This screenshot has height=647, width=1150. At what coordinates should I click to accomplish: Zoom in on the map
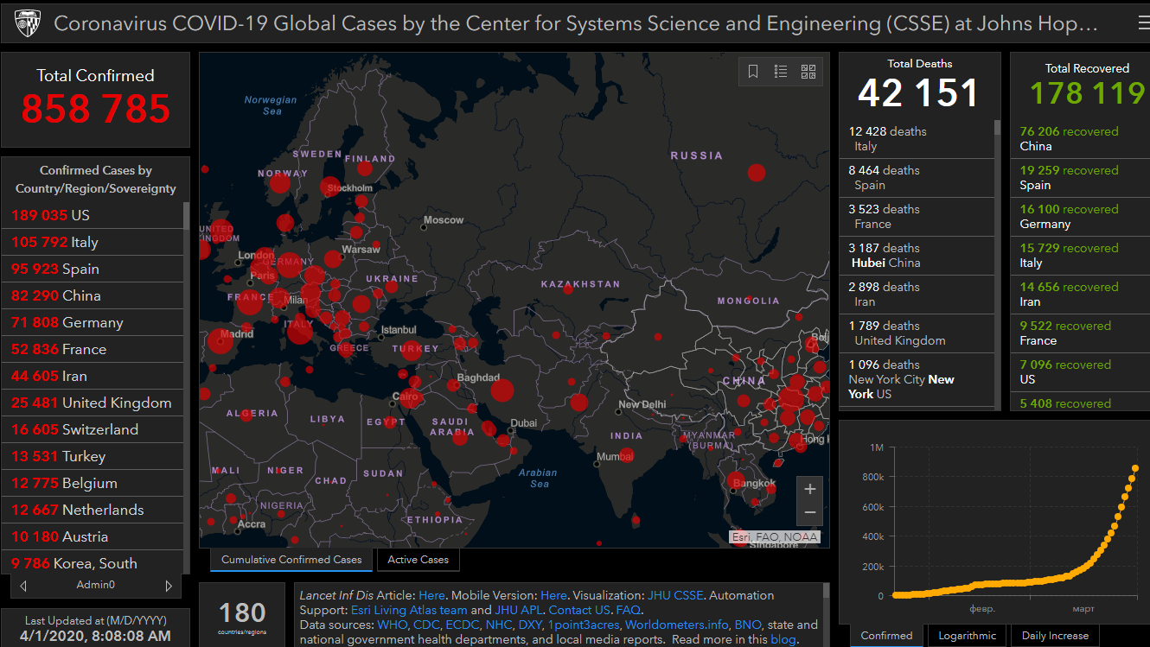(x=809, y=489)
